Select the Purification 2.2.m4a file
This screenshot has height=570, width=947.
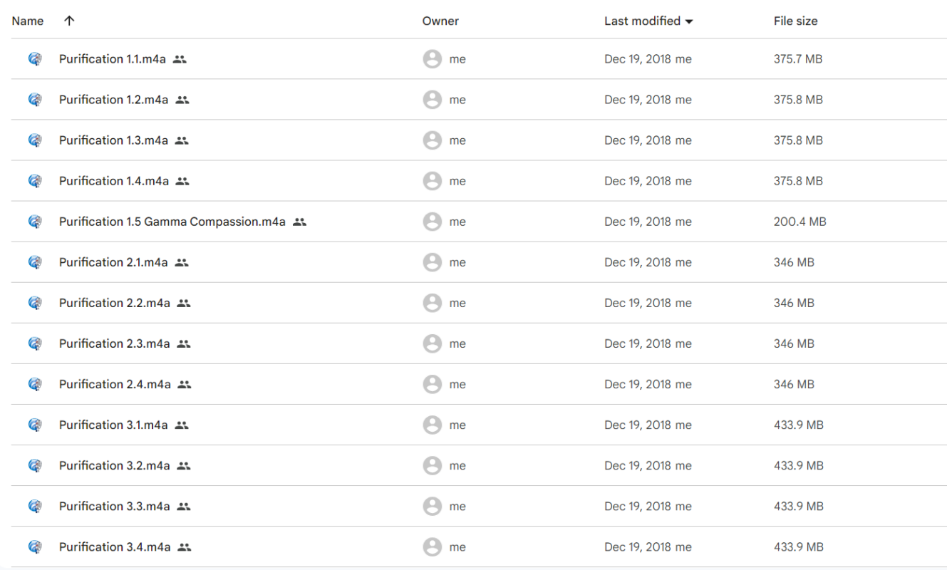coord(114,304)
